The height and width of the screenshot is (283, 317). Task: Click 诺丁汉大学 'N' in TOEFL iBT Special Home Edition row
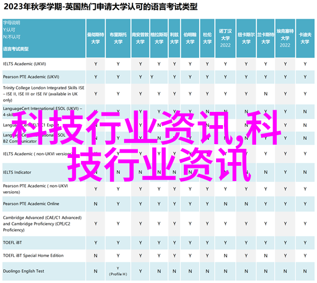pos(226,256)
